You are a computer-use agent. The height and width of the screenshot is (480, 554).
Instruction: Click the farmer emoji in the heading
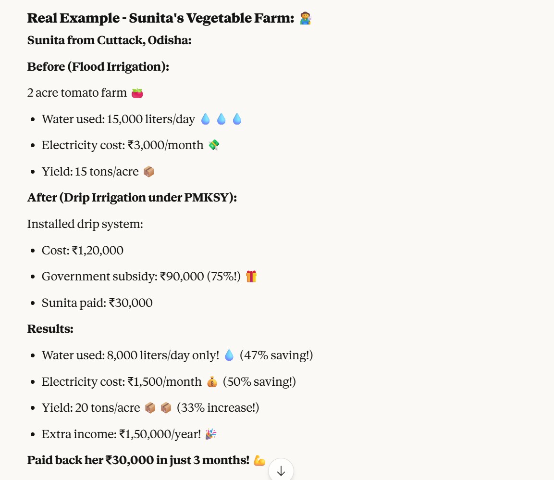pos(306,18)
